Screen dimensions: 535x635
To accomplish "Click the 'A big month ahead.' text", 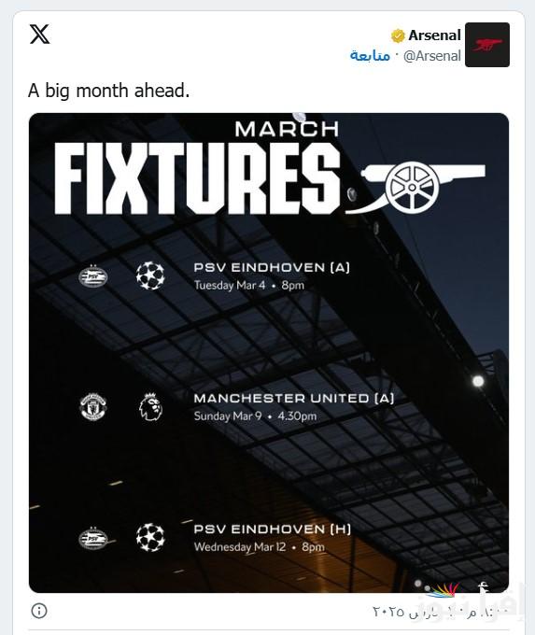I will coord(109,91).
